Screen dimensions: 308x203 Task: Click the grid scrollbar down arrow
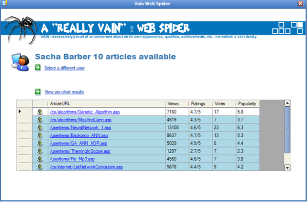287,168
